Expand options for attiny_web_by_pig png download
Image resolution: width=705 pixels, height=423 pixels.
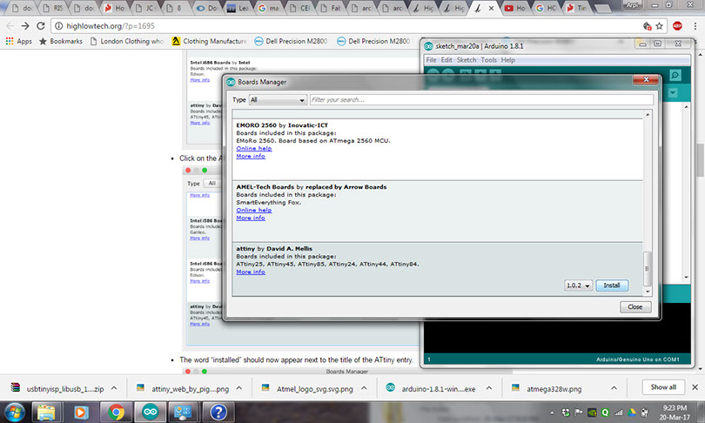click(239, 388)
